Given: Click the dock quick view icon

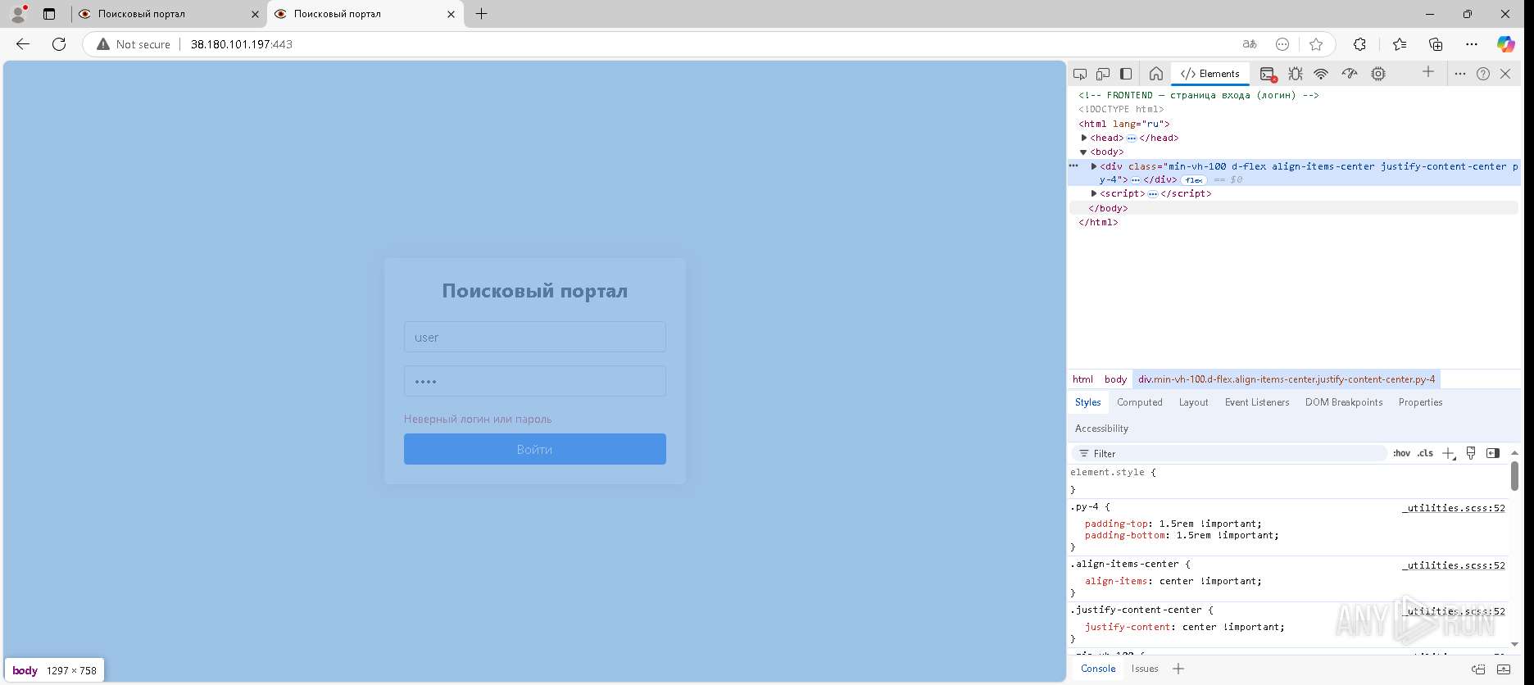Looking at the screenshot, I should pos(1478,669).
